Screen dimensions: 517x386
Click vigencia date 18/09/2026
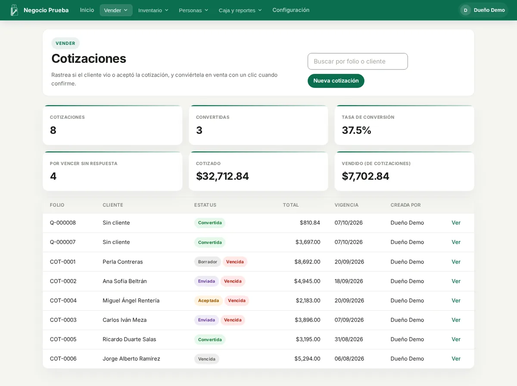(349, 281)
